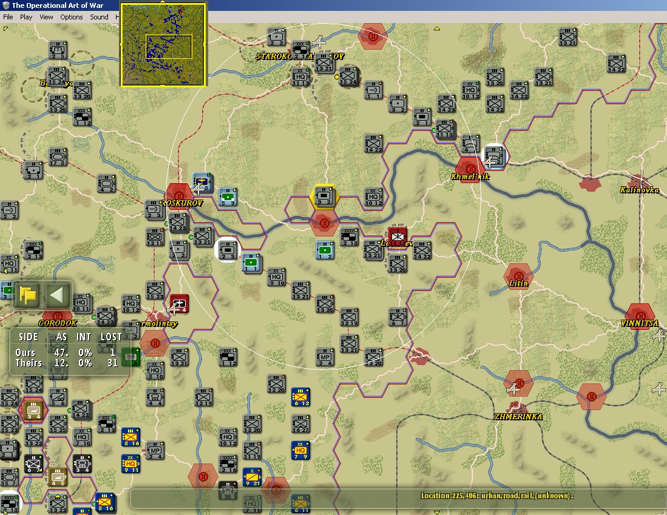The width and height of the screenshot is (667, 515).
Task: Open the View menu
Action: pyautogui.click(x=46, y=17)
